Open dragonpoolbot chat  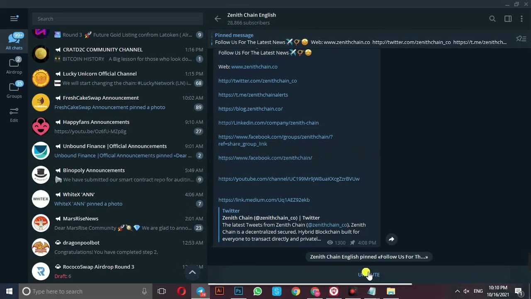click(117, 247)
